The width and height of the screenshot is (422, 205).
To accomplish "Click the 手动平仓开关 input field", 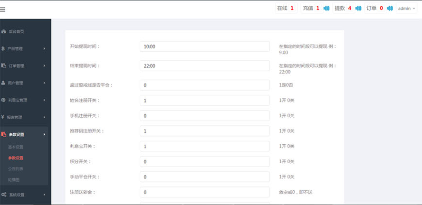I will (x=204, y=177).
